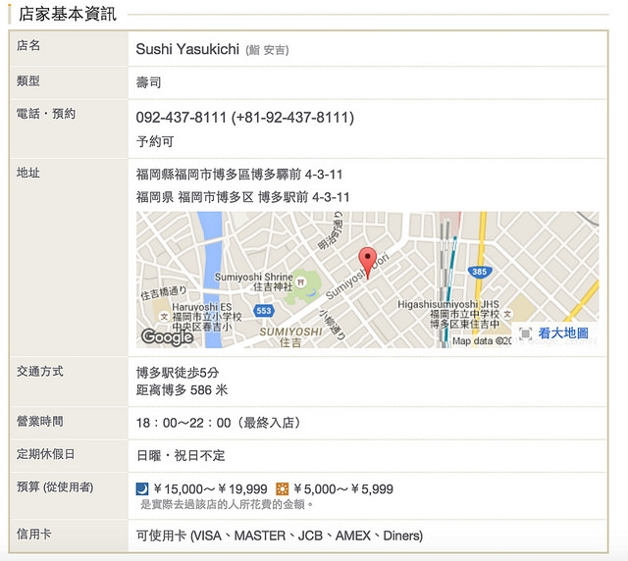The width and height of the screenshot is (628, 561).
Task: Click the 予約可 reservation text
Action: pyautogui.click(x=155, y=141)
